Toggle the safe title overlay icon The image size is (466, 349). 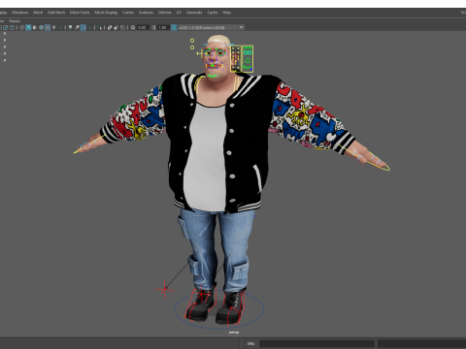(12, 27)
